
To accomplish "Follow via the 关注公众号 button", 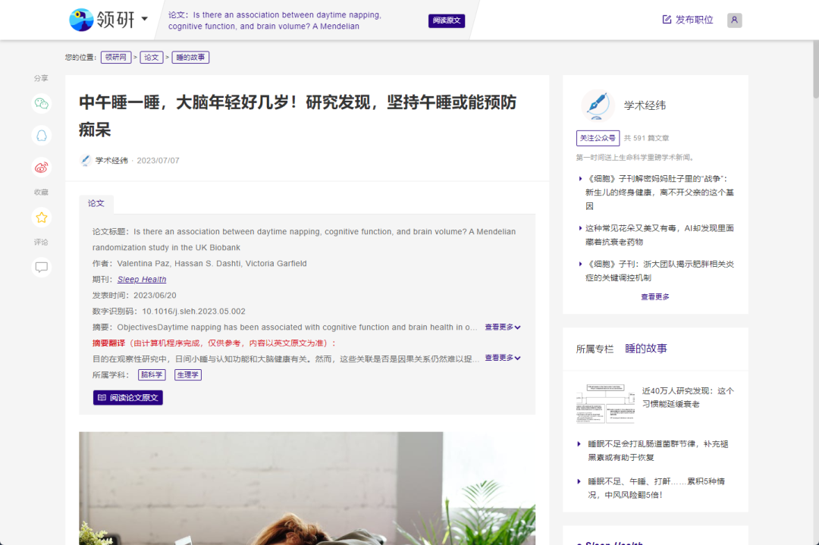I will click(598, 139).
